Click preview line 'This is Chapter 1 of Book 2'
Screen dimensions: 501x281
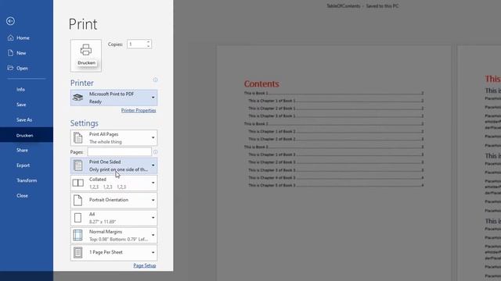click(336, 131)
